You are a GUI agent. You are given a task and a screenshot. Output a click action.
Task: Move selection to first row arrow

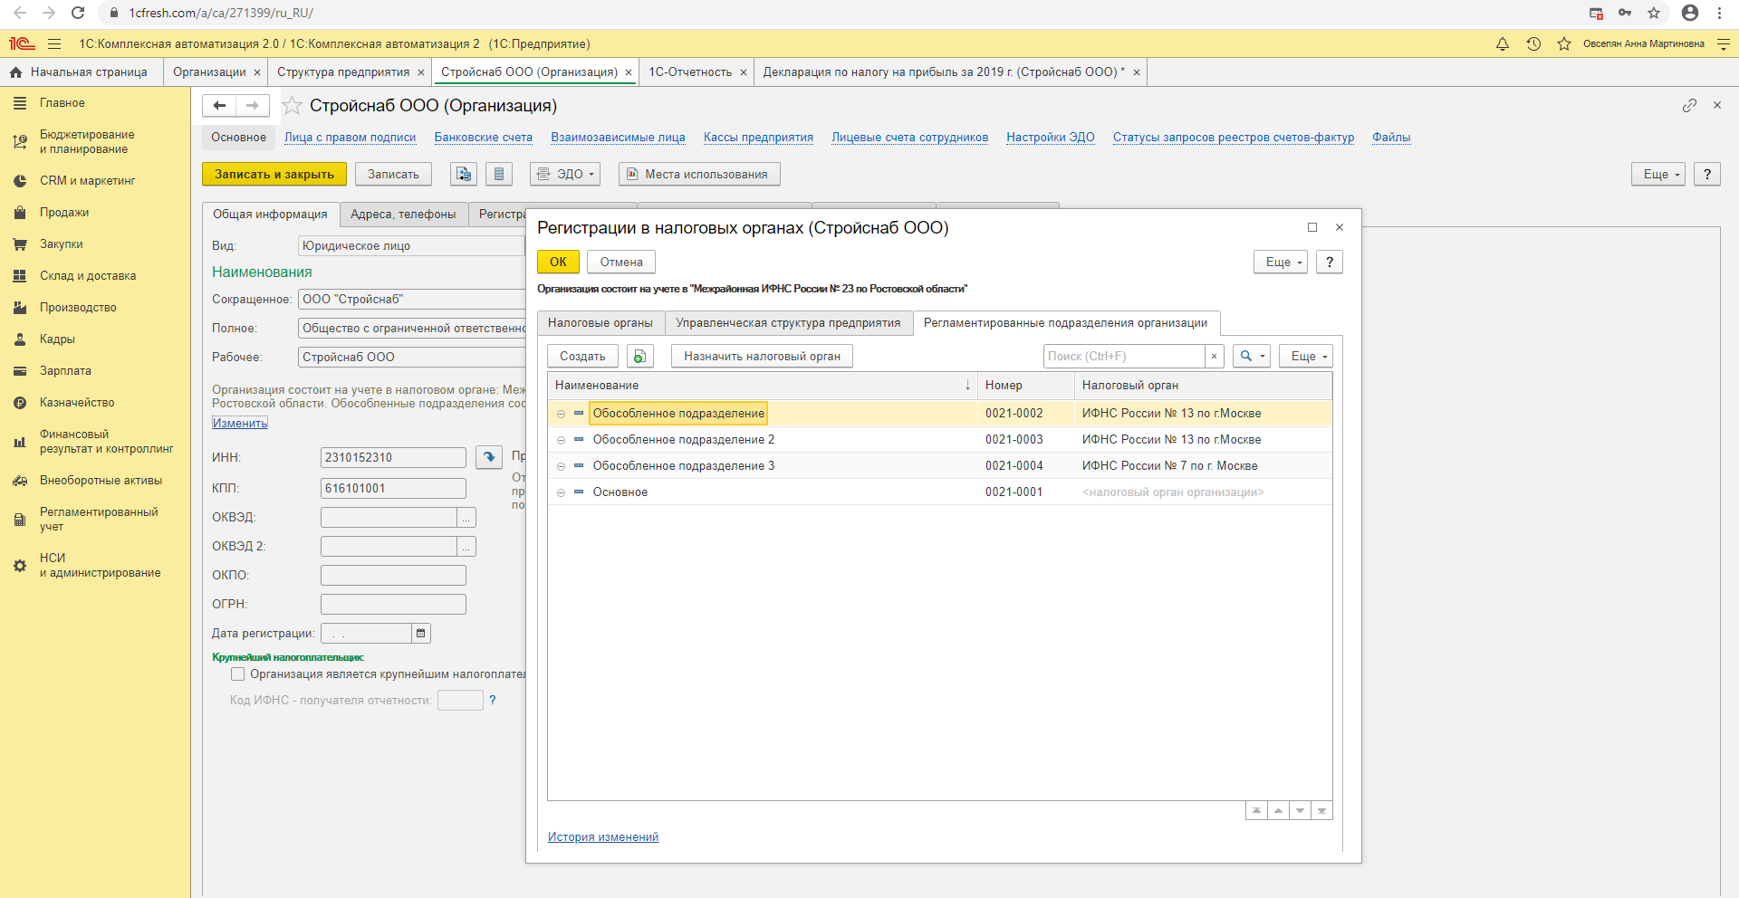pos(1256,810)
